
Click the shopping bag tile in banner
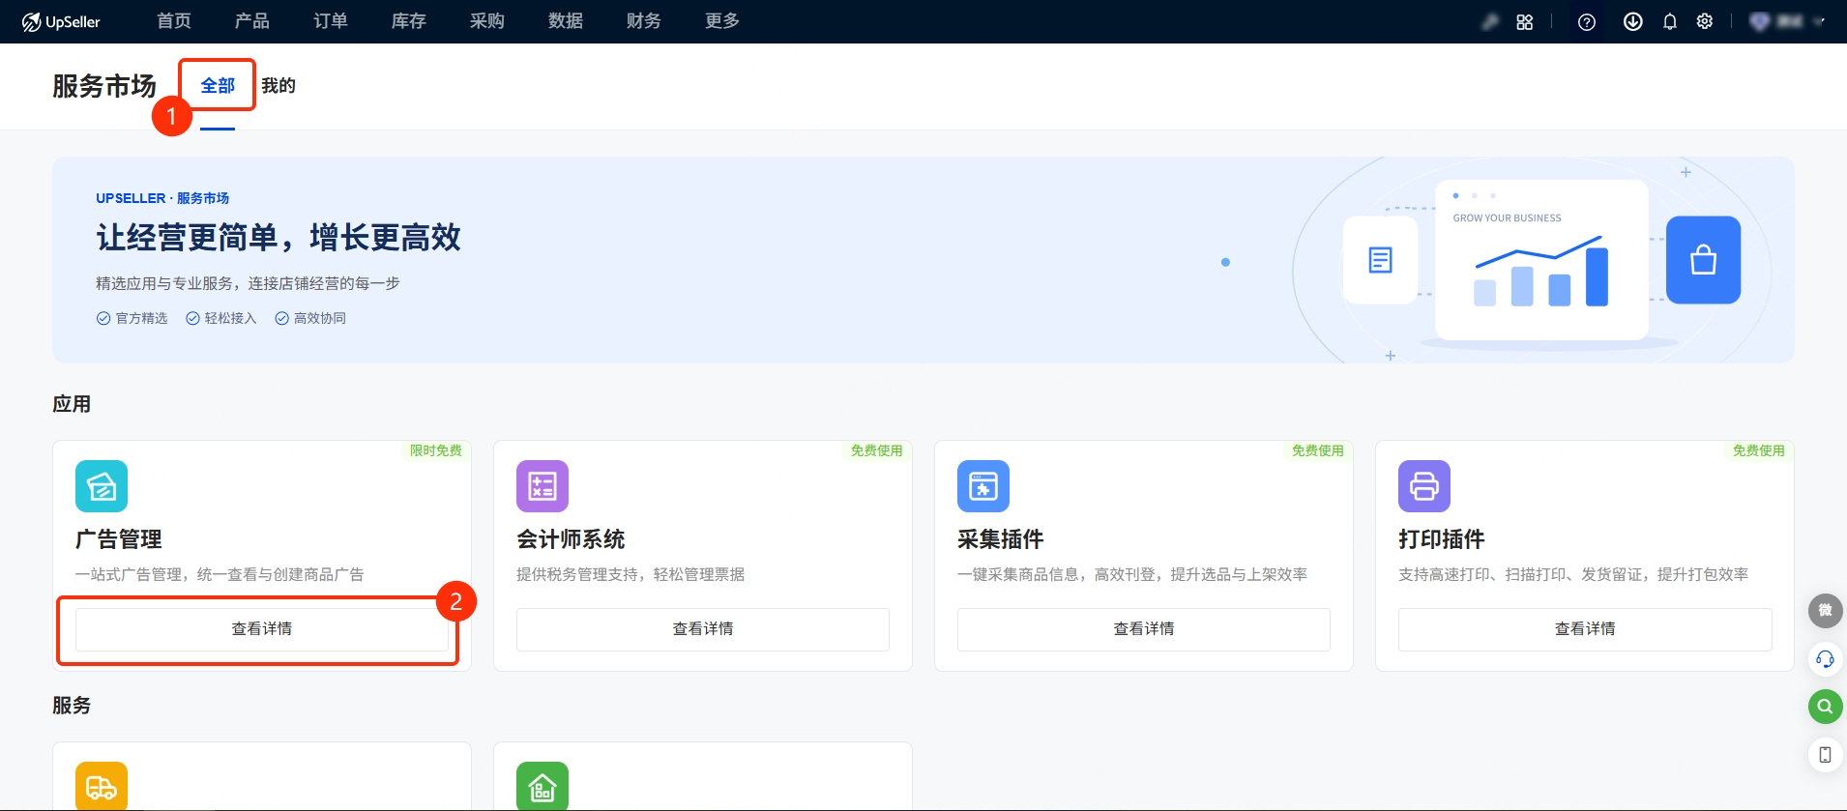[1704, 260]
